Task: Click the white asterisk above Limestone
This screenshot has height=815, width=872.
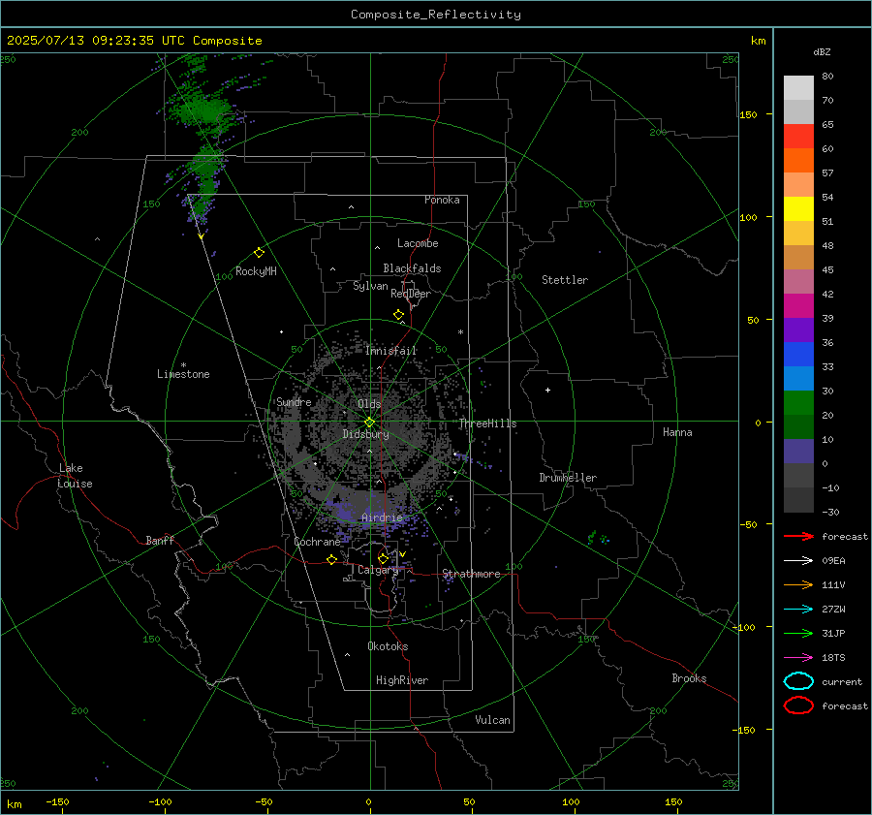Action: click(183, 365)
